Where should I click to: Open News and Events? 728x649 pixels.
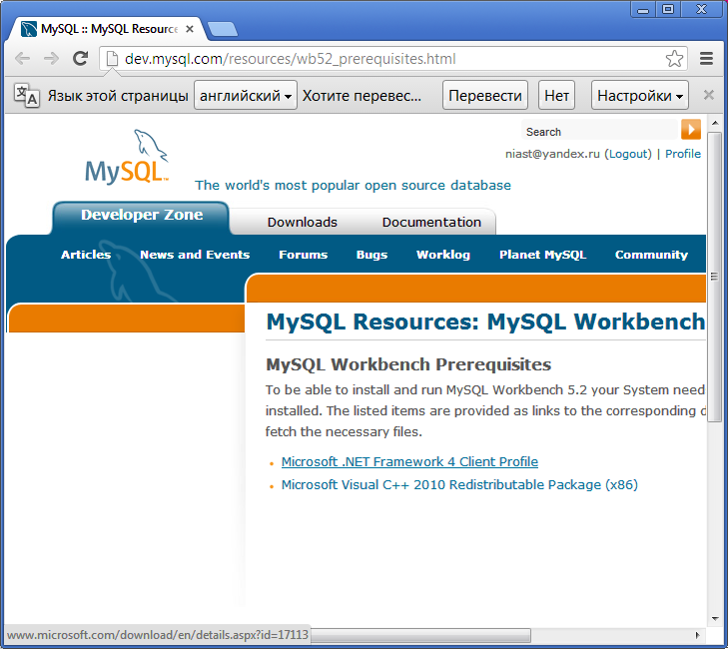pyautogui.click(x=195, y=255)
